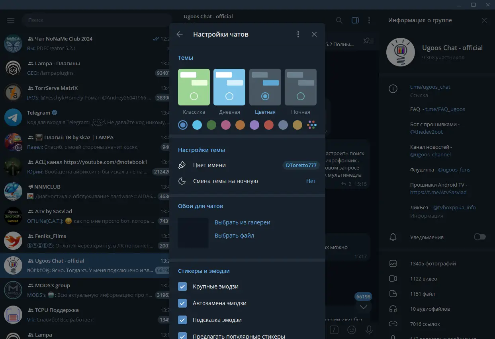
Task: Open the Lampa - Плагины chat
Action: tap(85, 68)
